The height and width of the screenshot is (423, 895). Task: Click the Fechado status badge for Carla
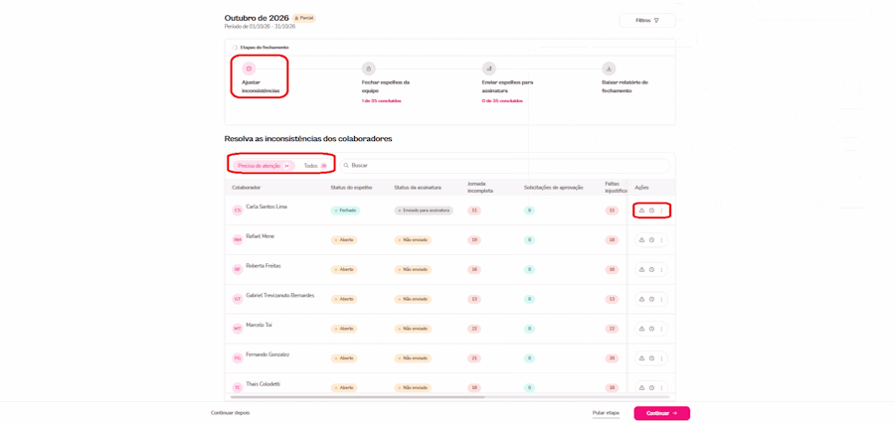point(345,211)
